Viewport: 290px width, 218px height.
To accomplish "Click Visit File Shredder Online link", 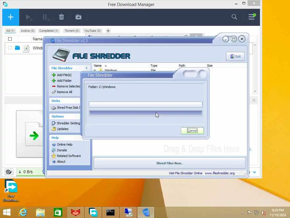I will pos(185,173).
